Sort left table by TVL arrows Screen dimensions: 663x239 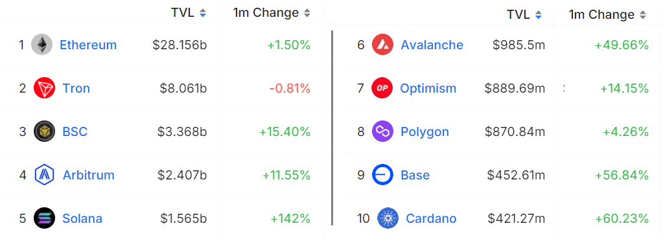203,13
